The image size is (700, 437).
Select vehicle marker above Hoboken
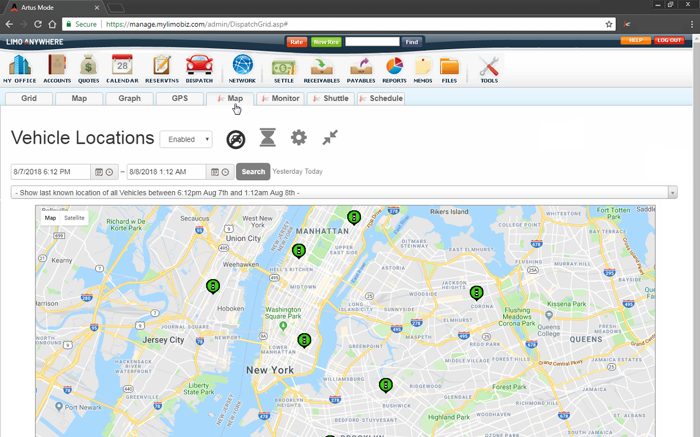[213, 286]
